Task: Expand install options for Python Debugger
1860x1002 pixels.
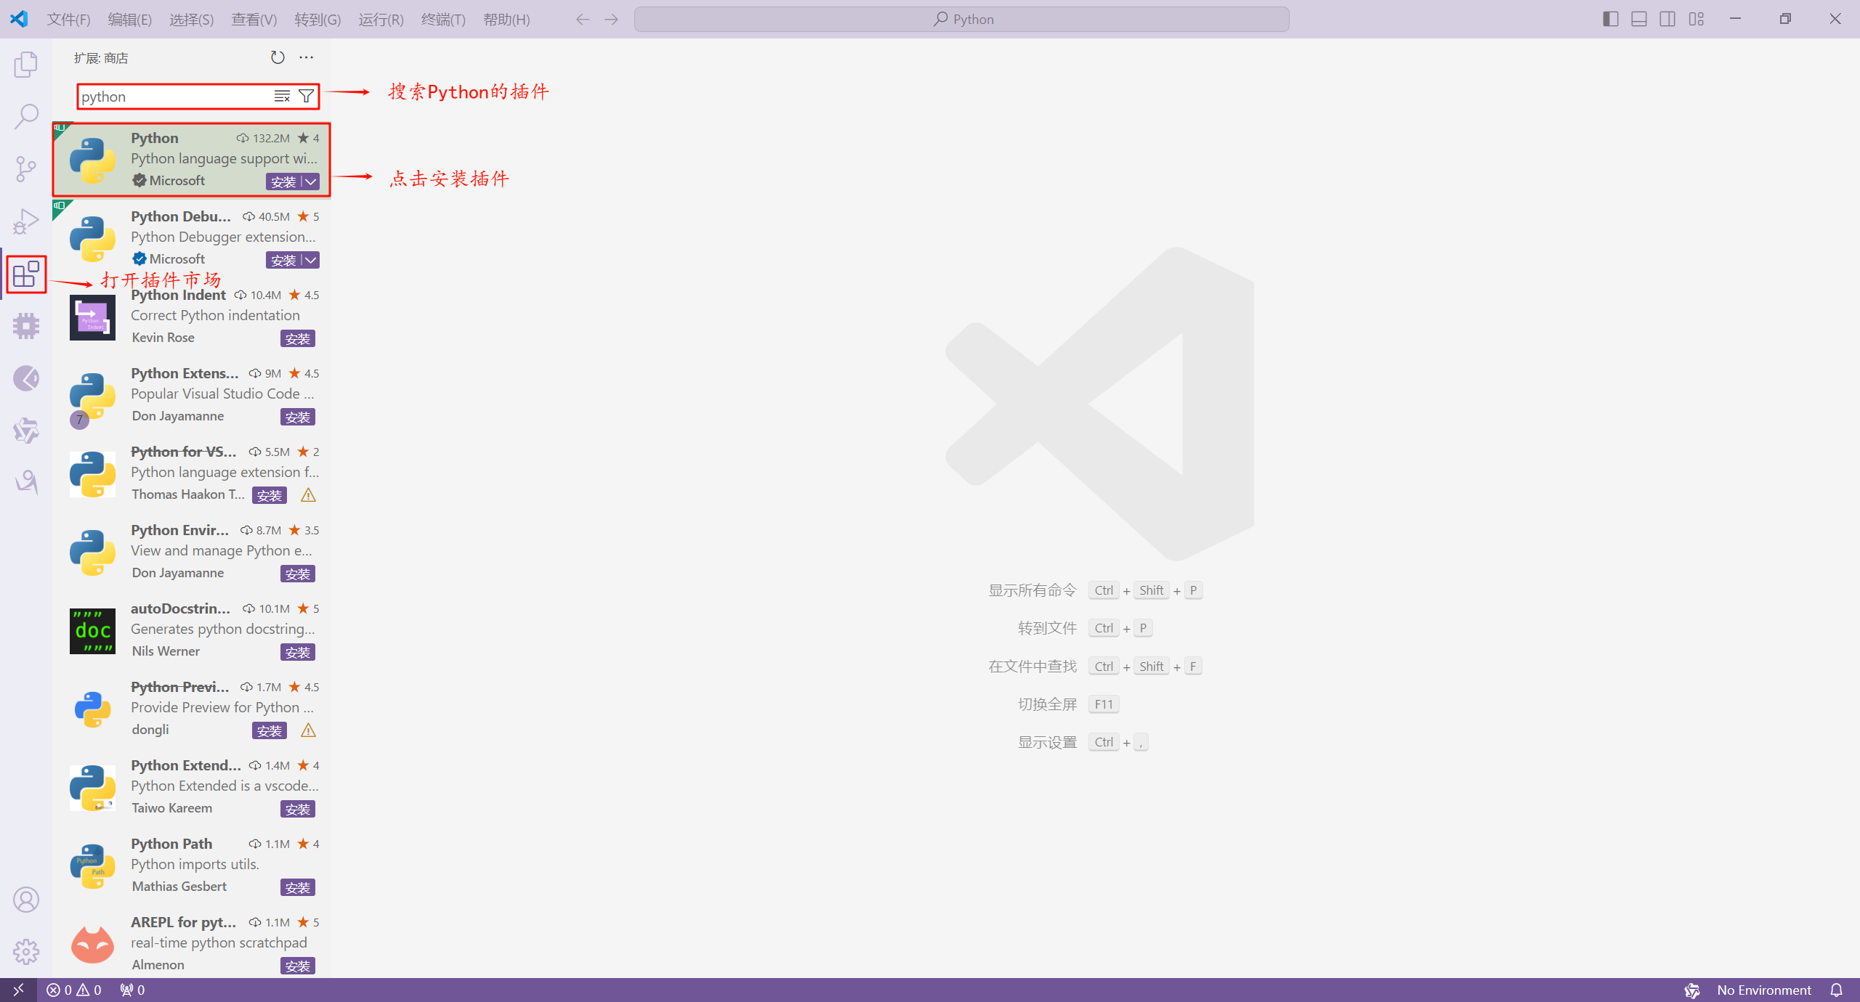Action: [311, 260]
